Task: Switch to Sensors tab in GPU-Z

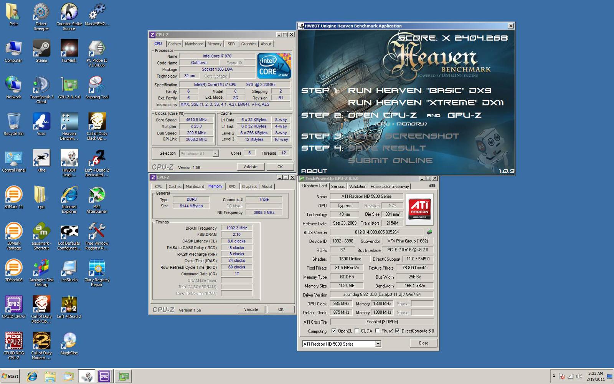Action: (x=338, y=186)
